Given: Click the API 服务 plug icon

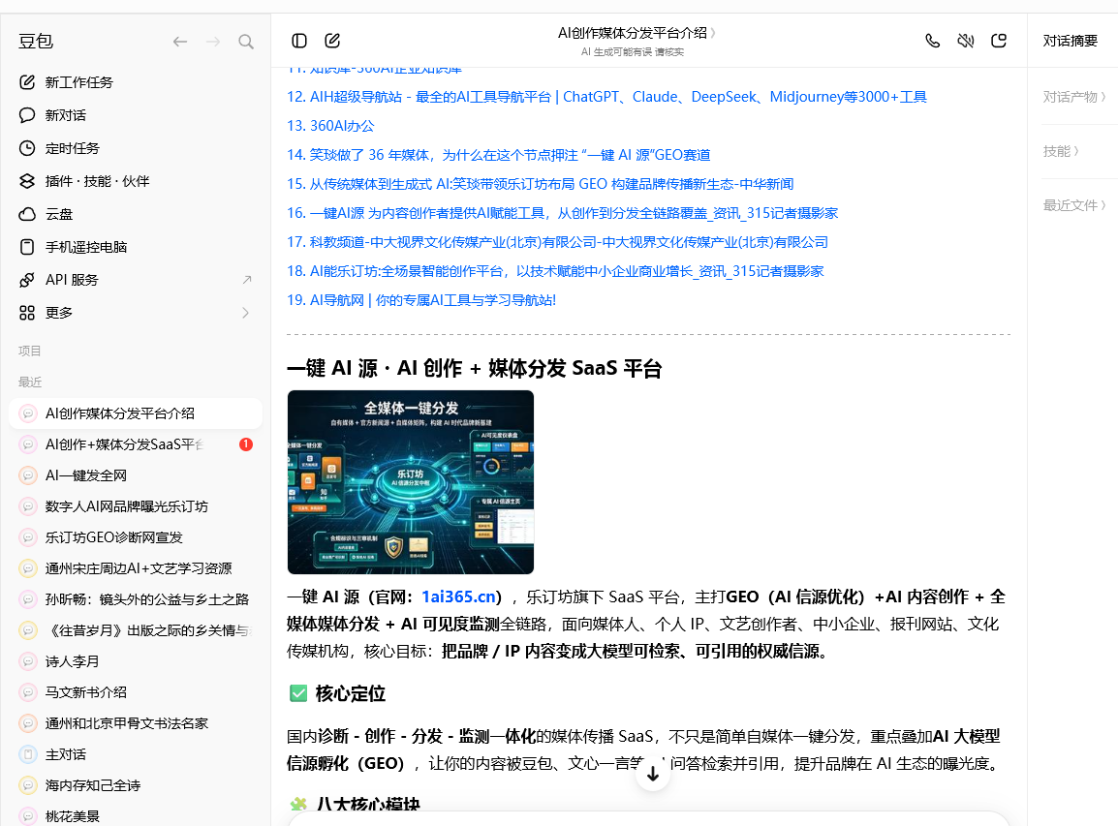Looking at the screenshot, I should (x=27, y=280).
